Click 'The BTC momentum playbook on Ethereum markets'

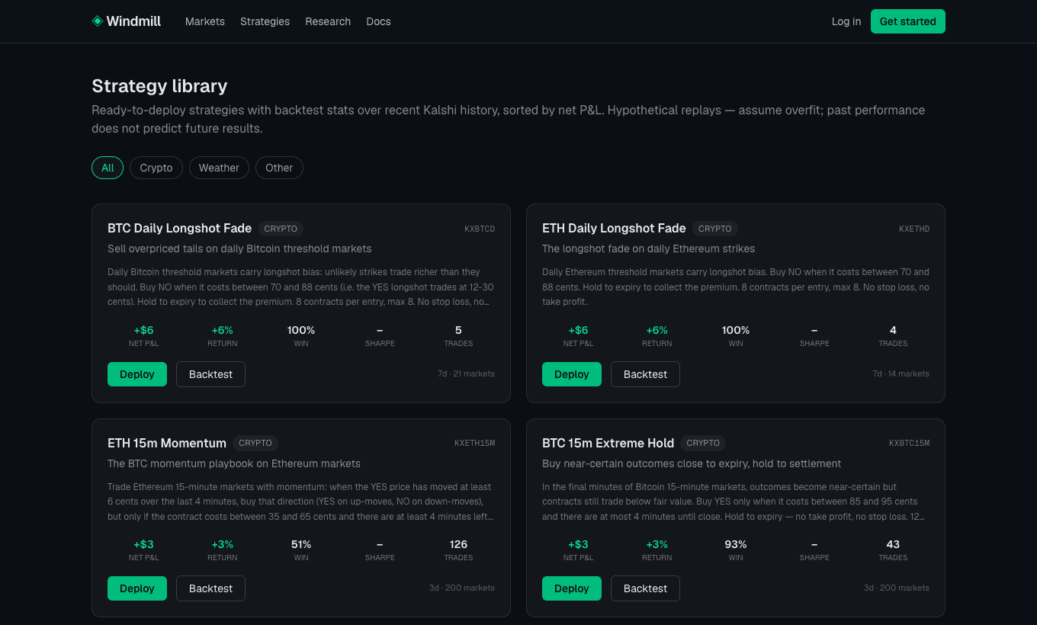coord(234,463)
